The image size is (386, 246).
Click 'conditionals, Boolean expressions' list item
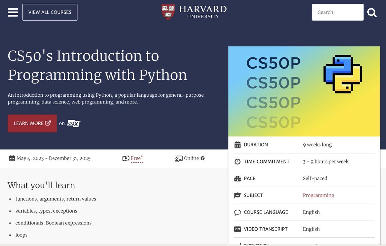[x=53, y=223]
